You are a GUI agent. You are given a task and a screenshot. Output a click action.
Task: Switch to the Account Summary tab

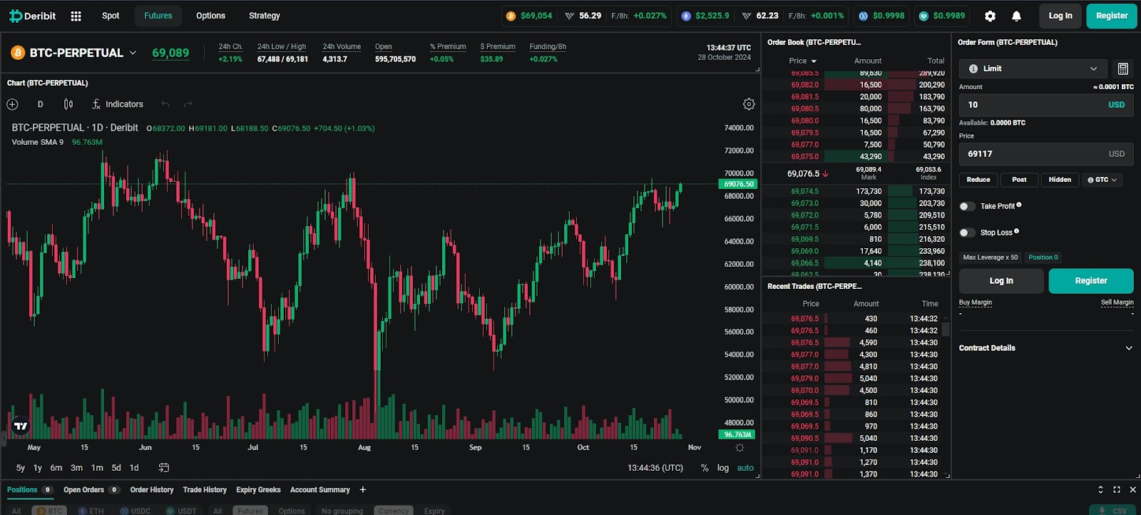[320, 489]
